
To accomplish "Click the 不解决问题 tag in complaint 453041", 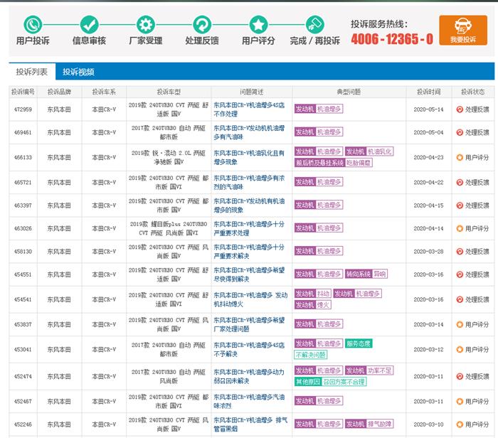I will pyautogui.click(x=311, y=355).
